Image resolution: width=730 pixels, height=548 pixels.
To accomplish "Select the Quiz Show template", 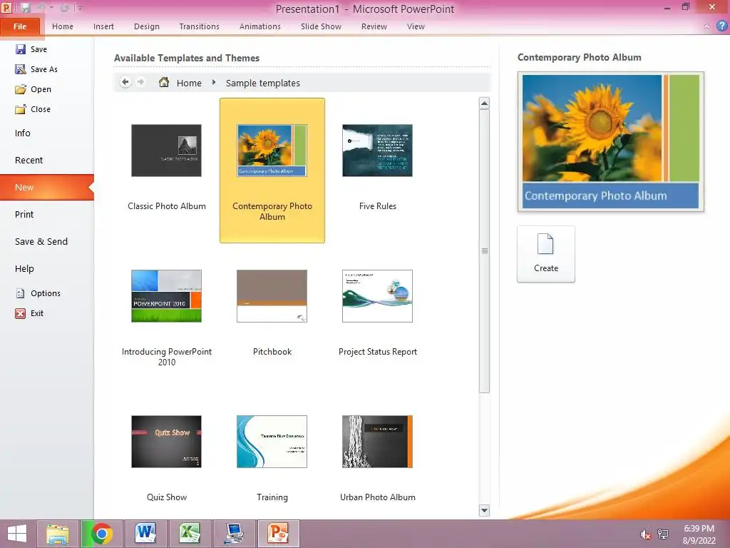I will (167, 459).
